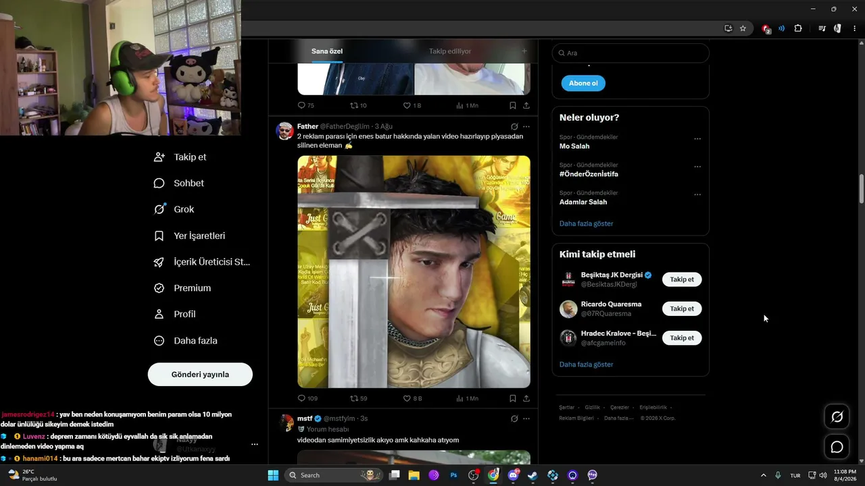Open the floating messages chat button
The width and height of the screenshot is (865, 486).
point(837,447)
